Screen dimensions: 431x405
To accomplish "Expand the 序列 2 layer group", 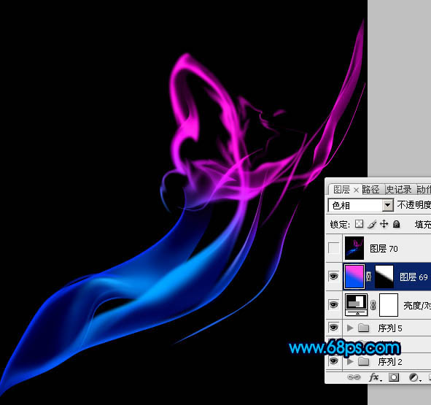I will 350,361.
